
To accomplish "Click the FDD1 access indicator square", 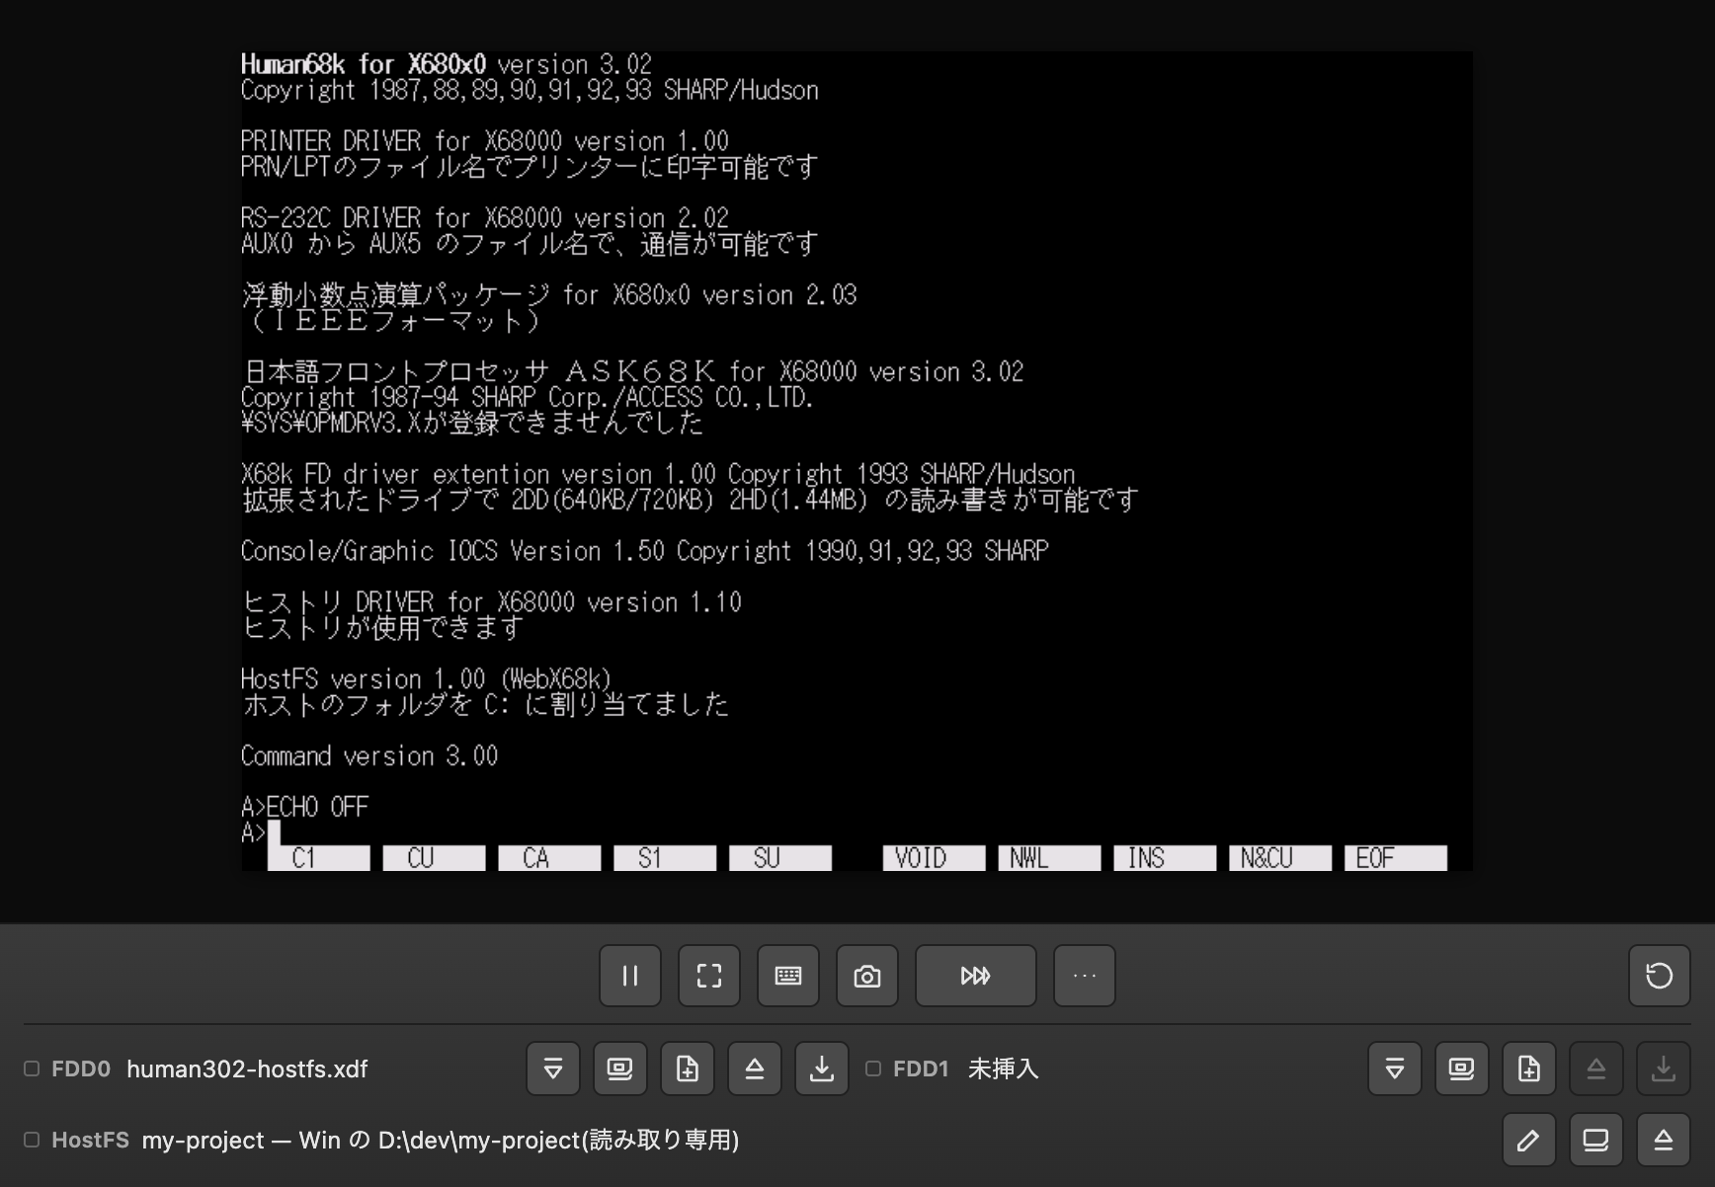I will click(x=873, y=1068).
